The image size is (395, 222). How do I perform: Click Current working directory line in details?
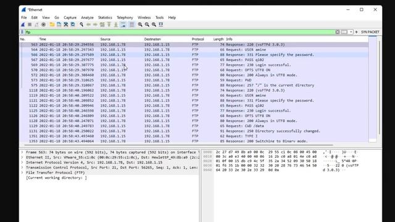[x=56, y=178]
